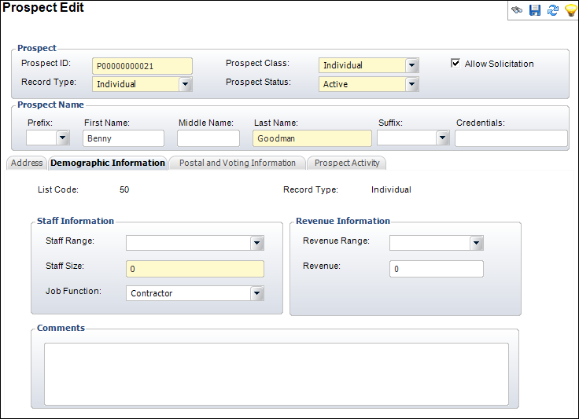Image resolution: width=579 pixels, height=419 pixels.
Task: Save the prospect with floppy disk icon
Action: (535, 10)
